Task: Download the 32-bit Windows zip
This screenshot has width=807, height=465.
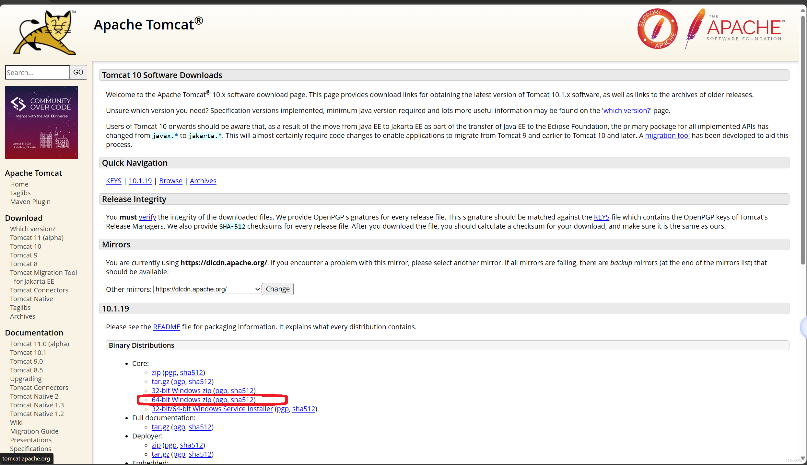Action: (181, 391)
